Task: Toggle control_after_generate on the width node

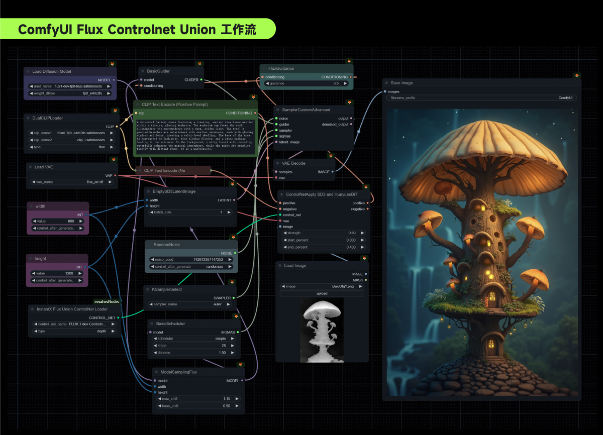Action: click(x=58, y=228)
